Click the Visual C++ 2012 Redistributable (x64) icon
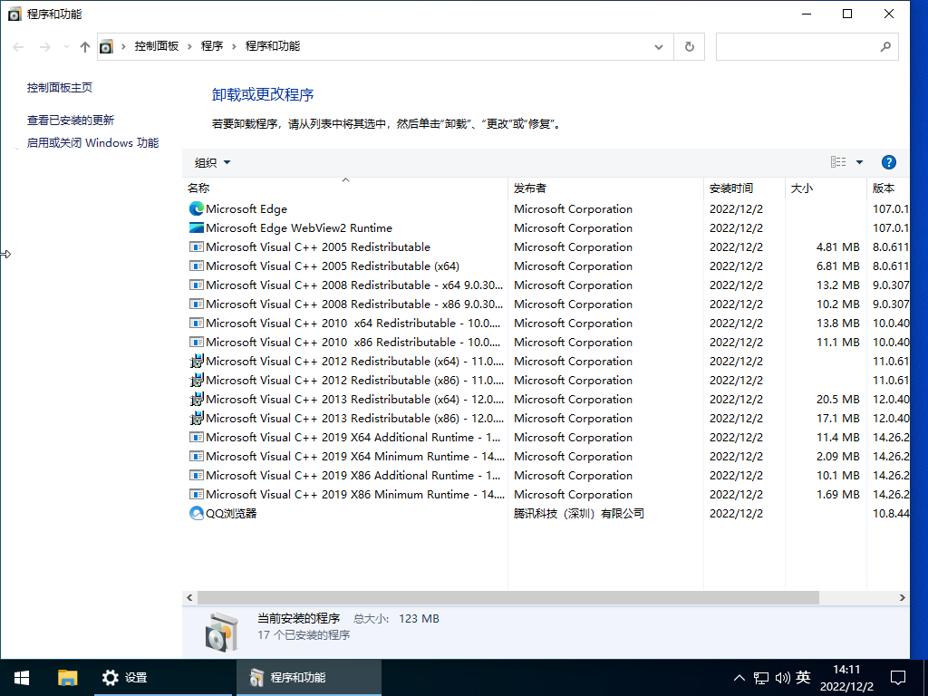The height and width of the screenshot is (696, 928). click(x=196, y=361)
